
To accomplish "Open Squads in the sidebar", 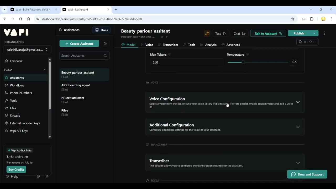I will pyautogui.click(x=26, y=115).
